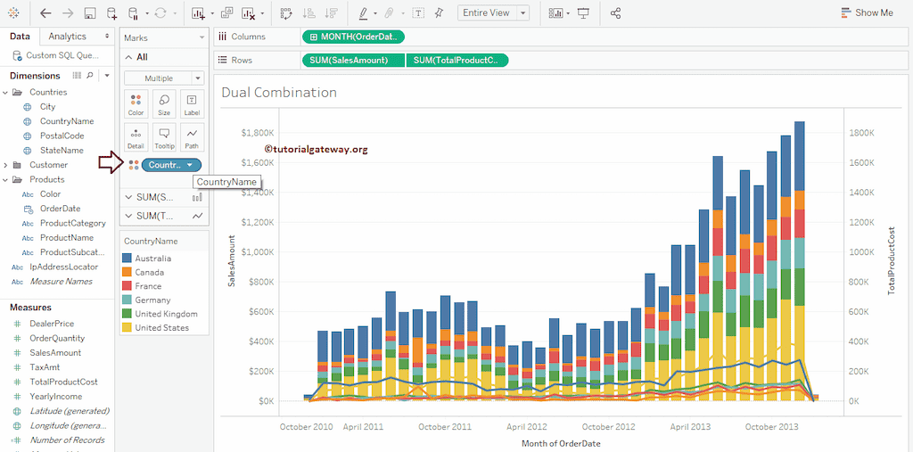913x452 pixels.
Task: Click the Presentation mode icon
Action: (x=584, y=13)
